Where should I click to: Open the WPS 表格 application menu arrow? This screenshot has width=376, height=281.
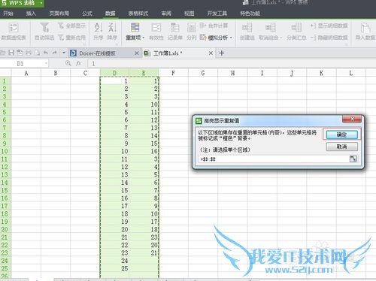41,3
